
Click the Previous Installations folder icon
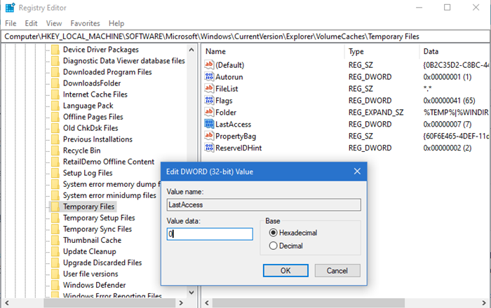click(55, 139)
